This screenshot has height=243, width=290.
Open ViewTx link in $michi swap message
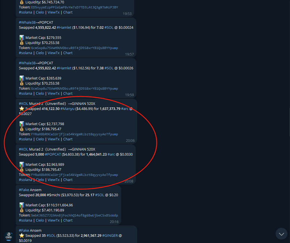click(x=54, y=220)
